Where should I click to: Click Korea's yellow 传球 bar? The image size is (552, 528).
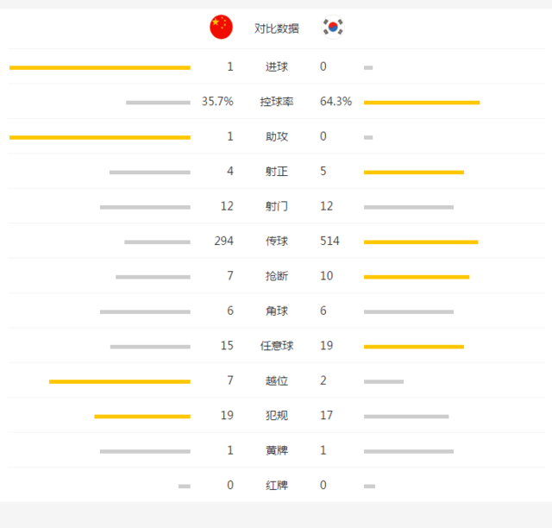(420, 242)
